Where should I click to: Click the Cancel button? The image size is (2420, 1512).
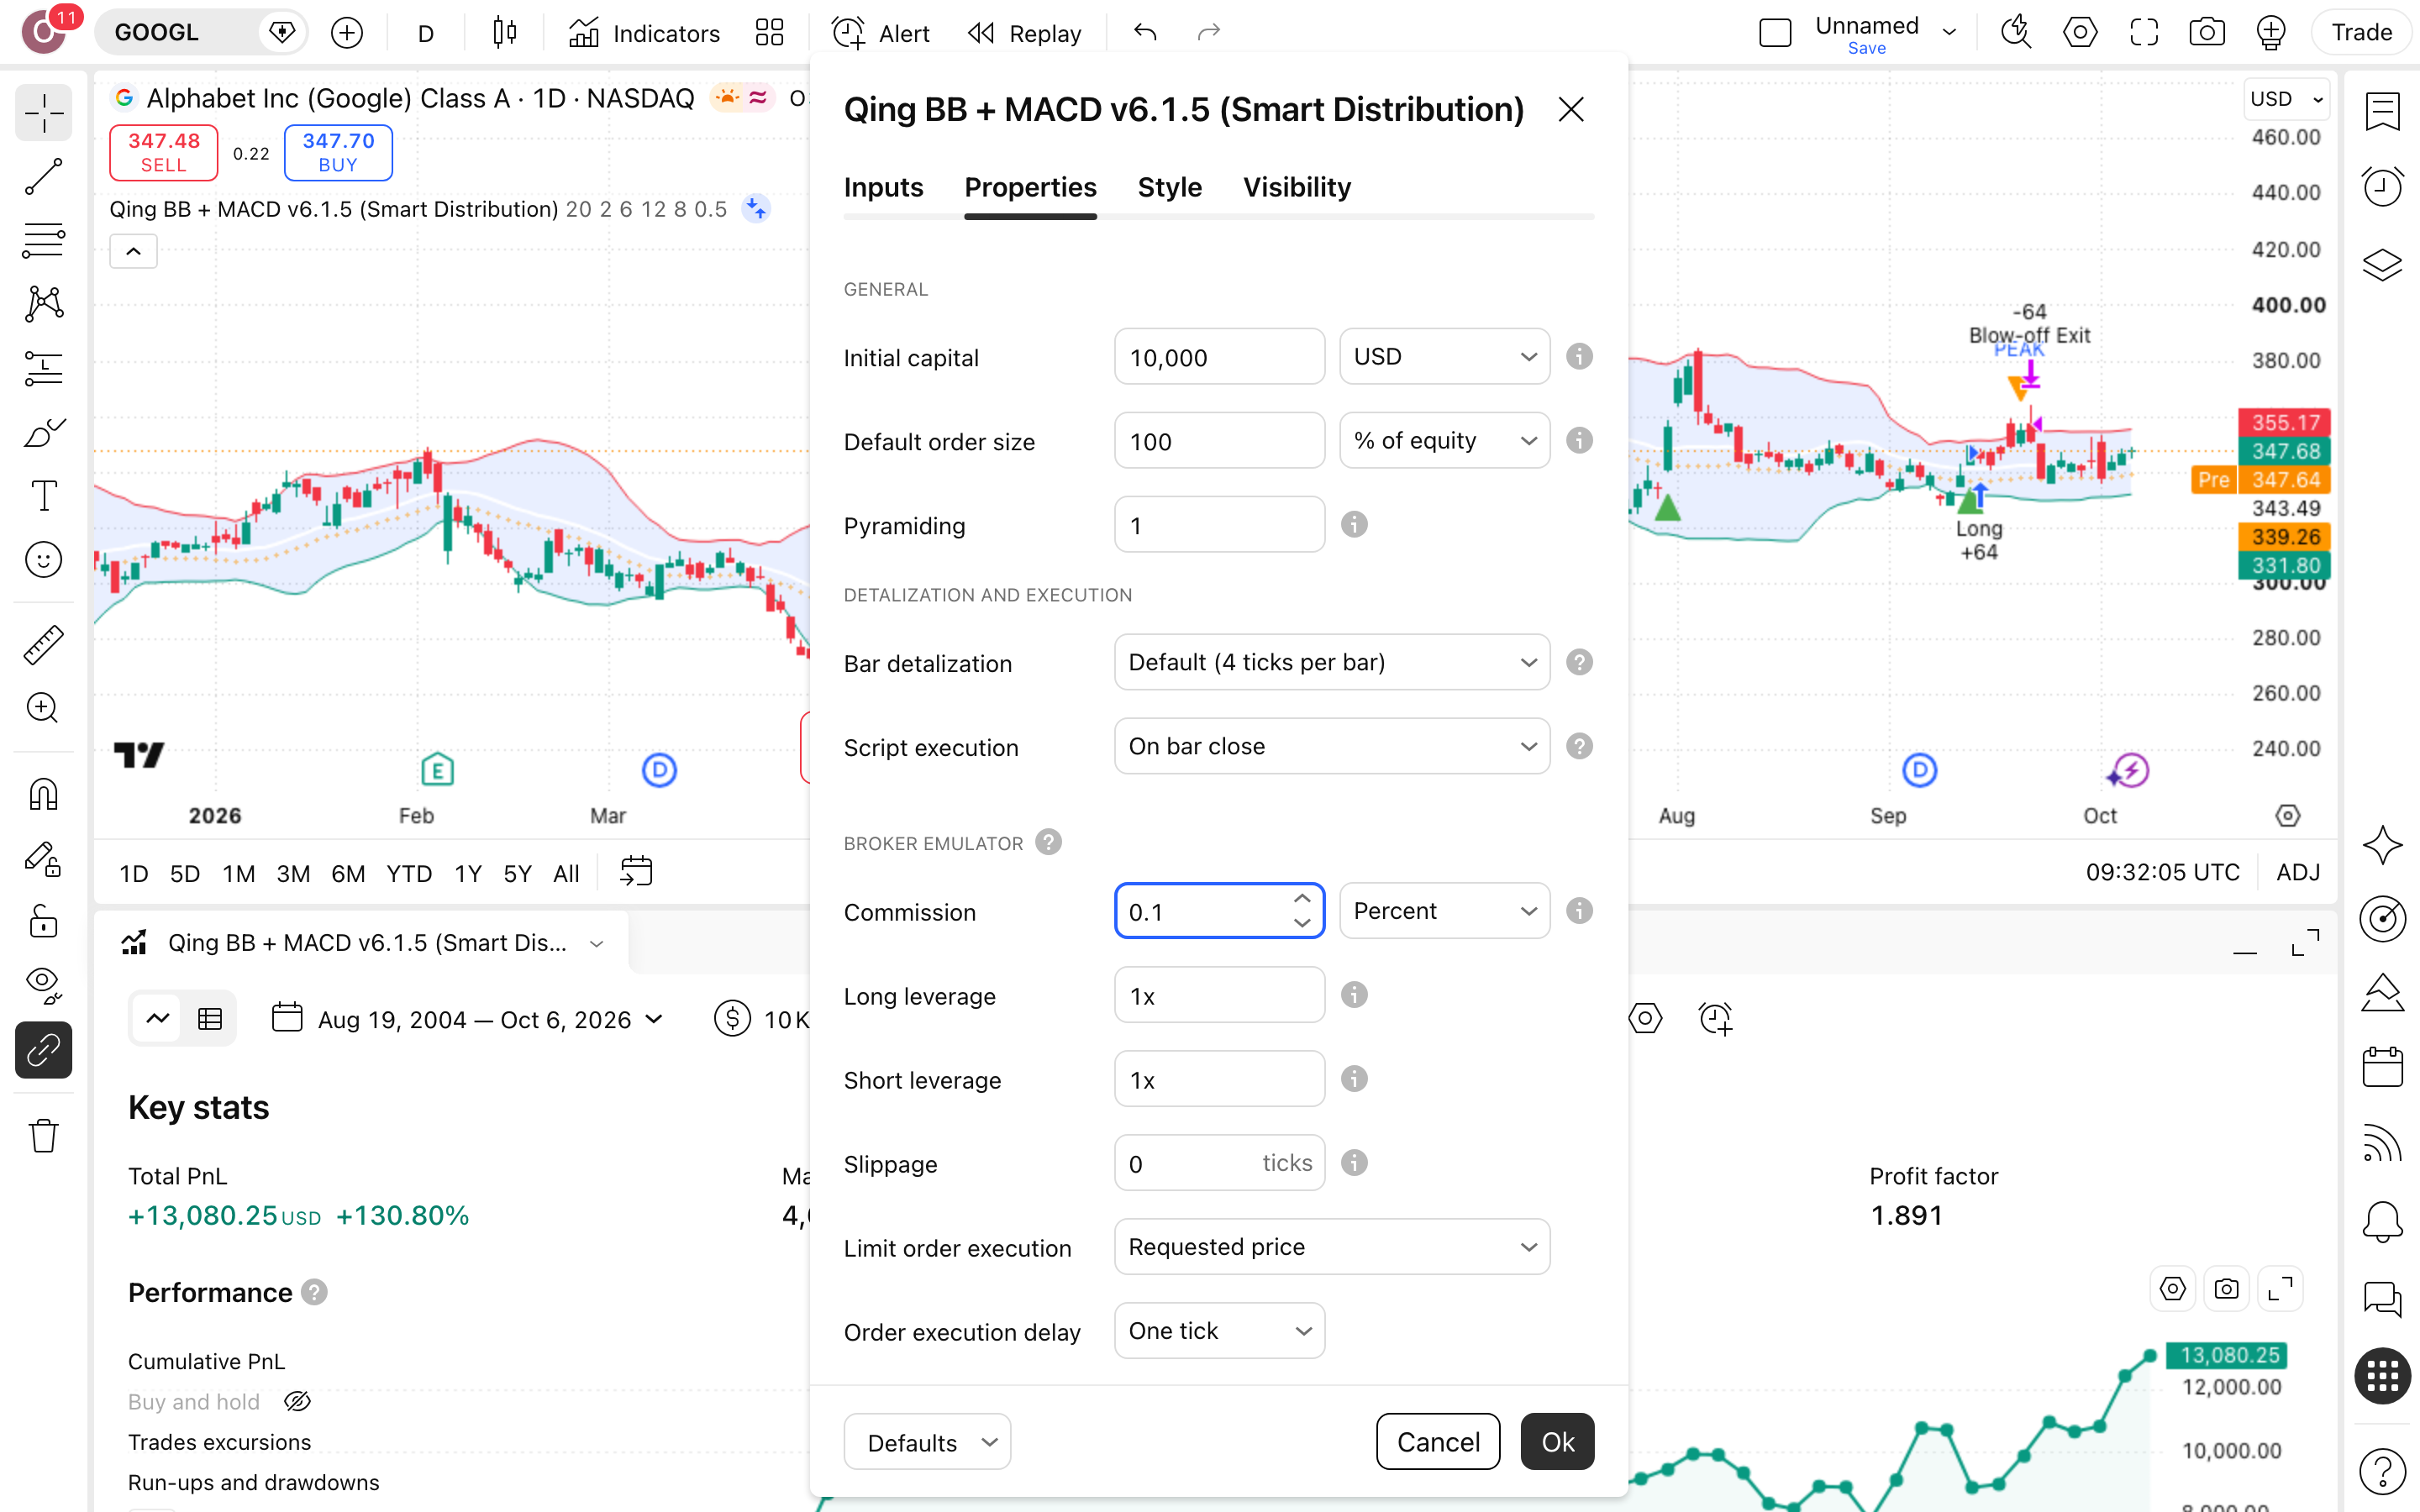[1437, 1442]
